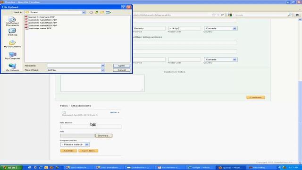This screenshot has width=302, height=170.
Task: Click the Browse... button
Action: point(104,136)
